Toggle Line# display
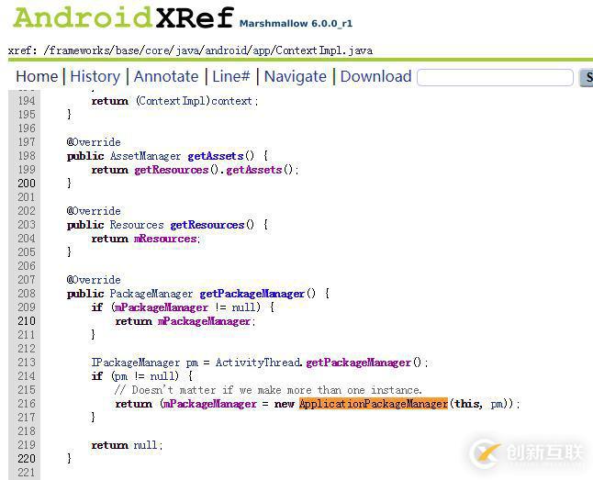593x480 pixels. (231, 76)
